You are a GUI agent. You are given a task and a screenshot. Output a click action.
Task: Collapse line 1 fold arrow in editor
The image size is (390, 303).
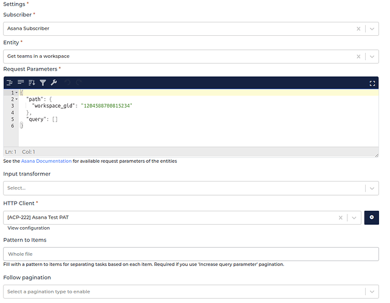tap(16, 93)
